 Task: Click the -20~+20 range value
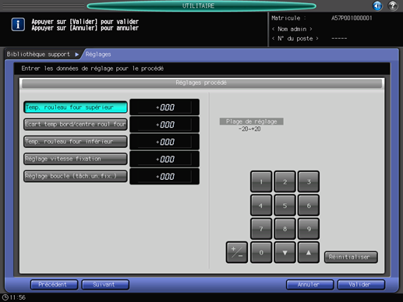point(249,129)
